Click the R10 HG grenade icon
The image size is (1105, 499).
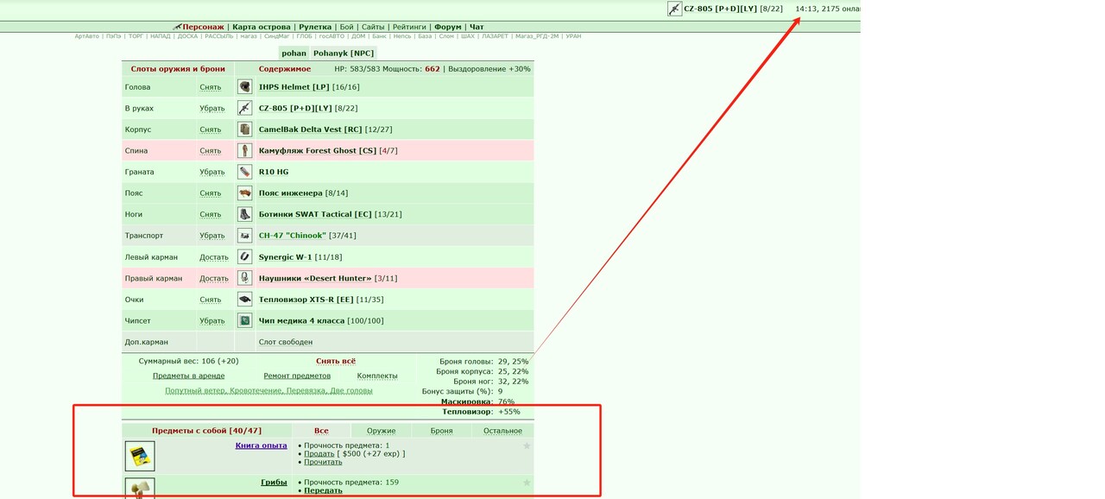coord(244,172)
